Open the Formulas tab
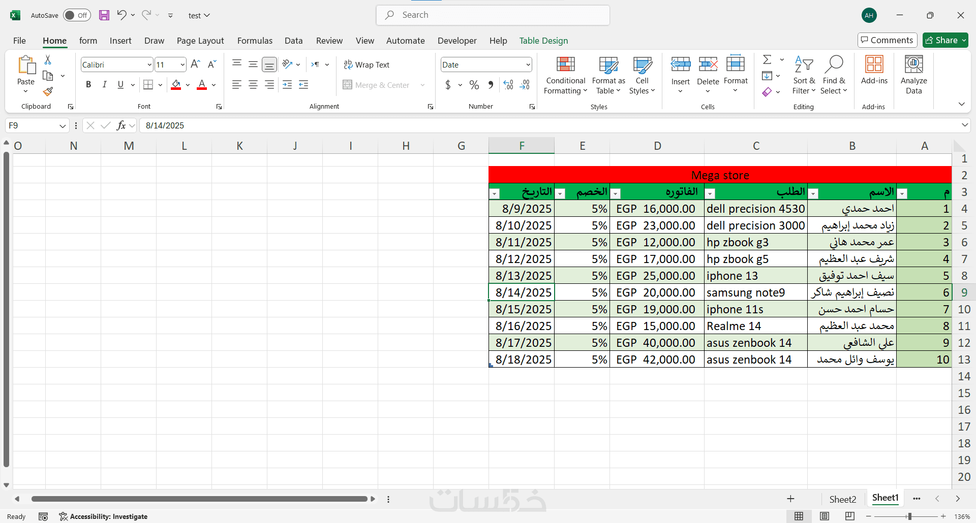Screen dimensions: 976x523 255,41
